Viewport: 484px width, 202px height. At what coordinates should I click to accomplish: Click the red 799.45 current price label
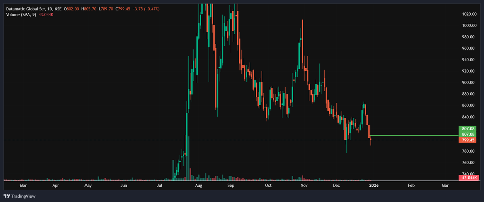coord(468,140)
